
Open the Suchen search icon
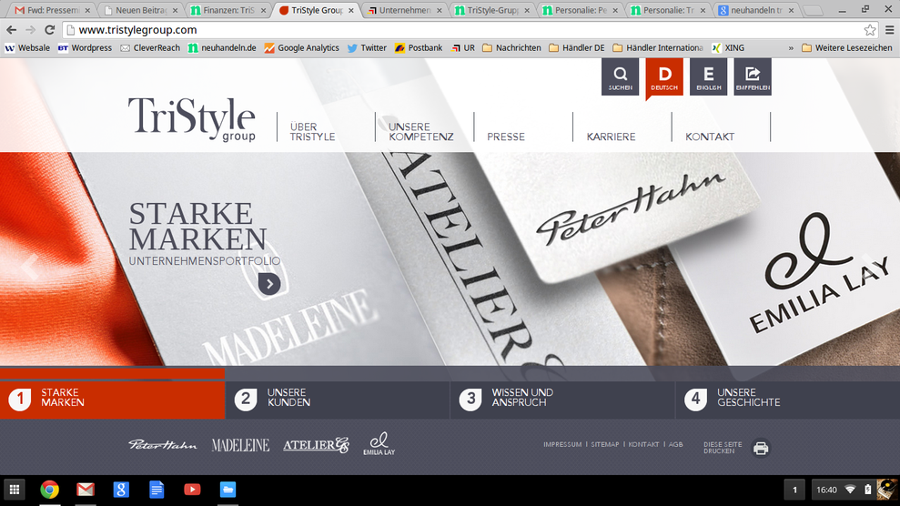point(620,76)
